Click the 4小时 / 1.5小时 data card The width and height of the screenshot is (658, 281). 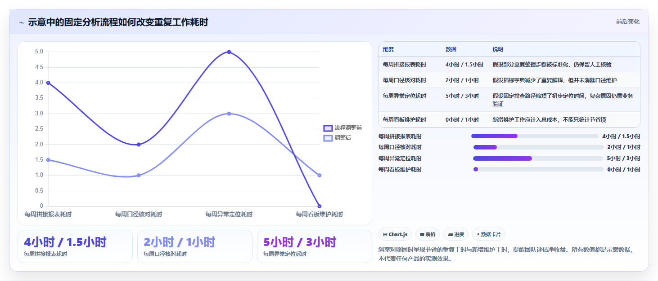click(x=75, y=246)
